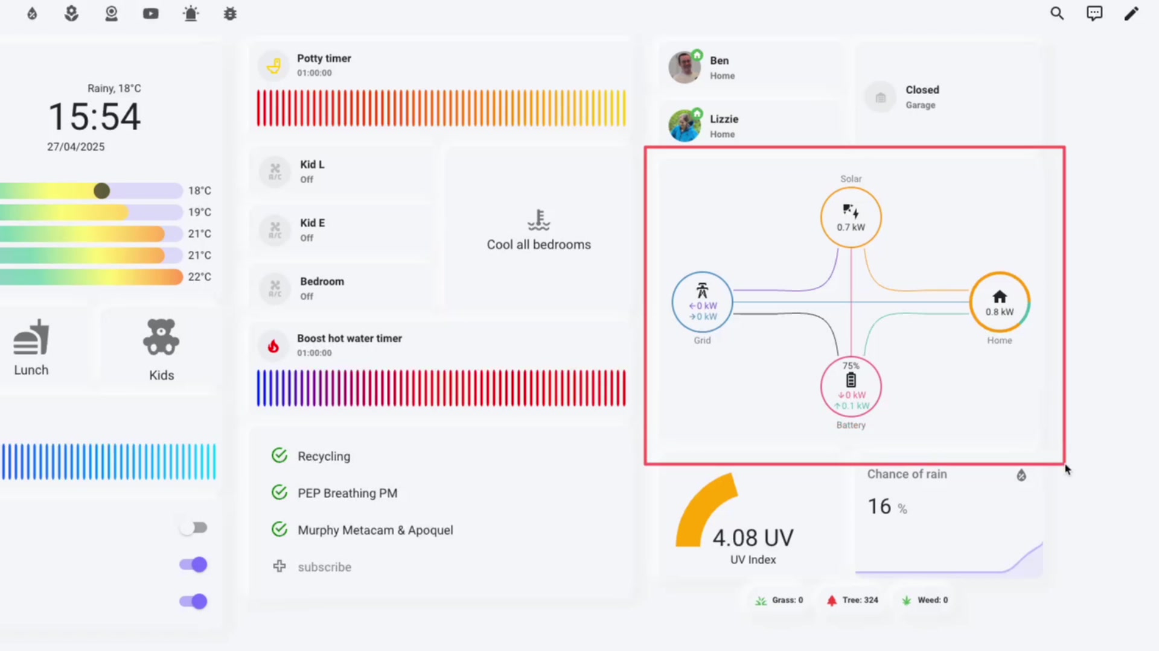Select the Solar node in energy flow
1159x651 pixels.
[851, 217]
